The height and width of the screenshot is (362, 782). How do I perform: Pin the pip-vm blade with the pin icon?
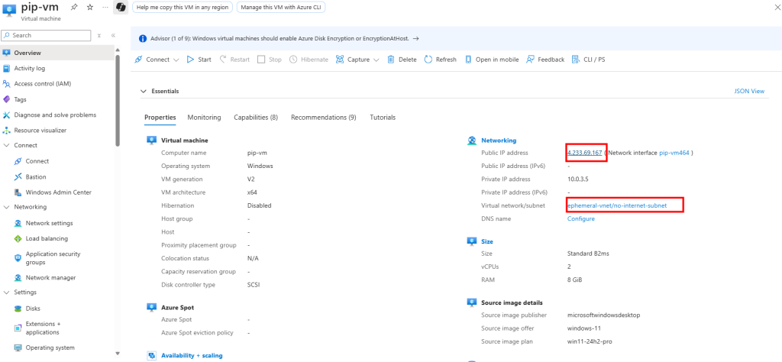click(74, 8)
